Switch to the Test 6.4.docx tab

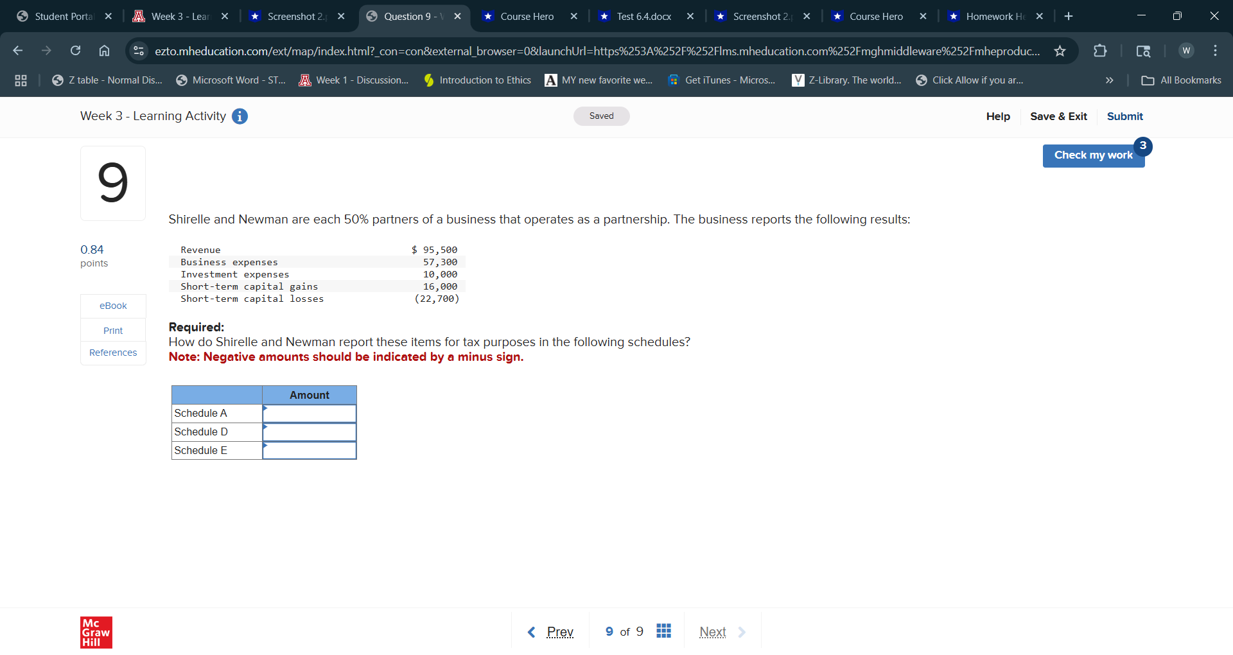tap(642, 16)
